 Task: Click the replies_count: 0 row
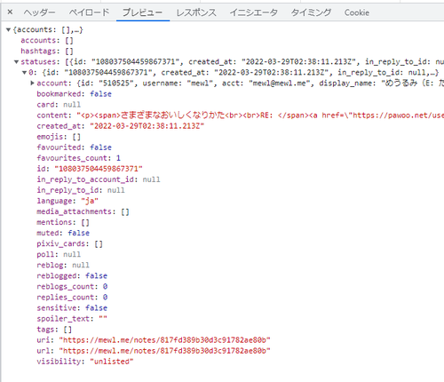point(72,298)
